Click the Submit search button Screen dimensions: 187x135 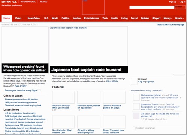click(180, 7)
